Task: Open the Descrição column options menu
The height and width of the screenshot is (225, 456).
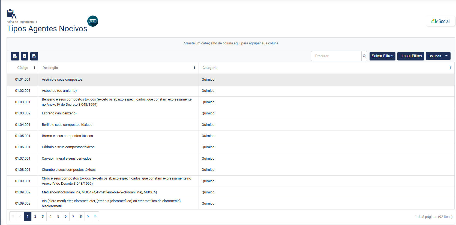Action: tap(194, 68)
